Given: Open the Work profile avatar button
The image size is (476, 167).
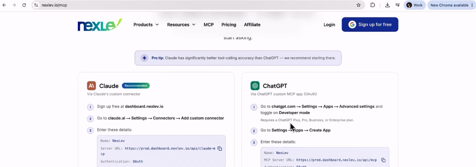Looking at the screenshot, I should tap(414, 5).
